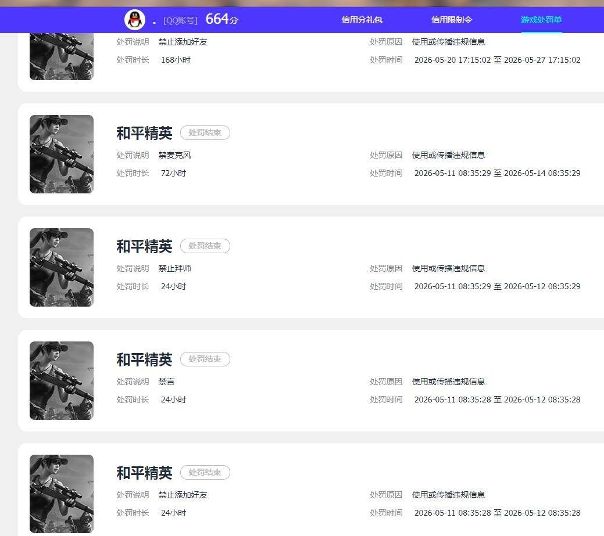Select the 禁言 penalty description
This screenshot has width=604, height=536.
point(166,382)
